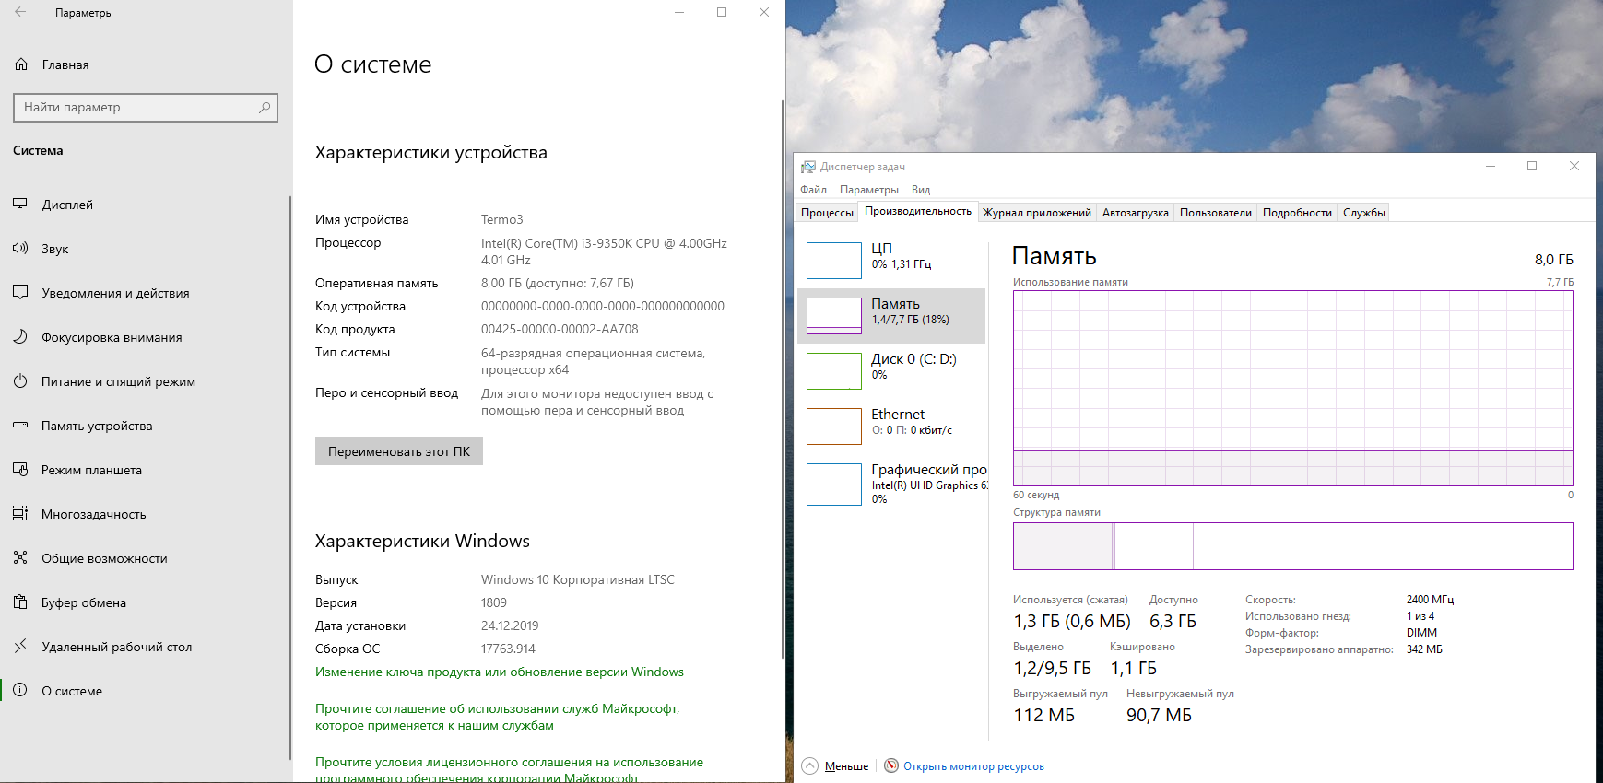
Task: Click the Звук speaker icon
Action: pos(20,248)
